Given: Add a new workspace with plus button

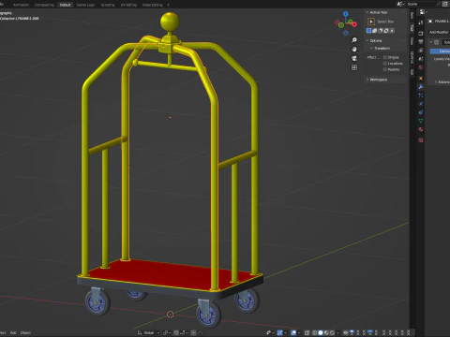Looking at the screenshot, I should tap(168, 5).
